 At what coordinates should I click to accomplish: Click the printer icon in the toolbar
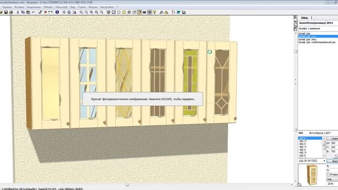pyautogui.click(x=11, y=12)
